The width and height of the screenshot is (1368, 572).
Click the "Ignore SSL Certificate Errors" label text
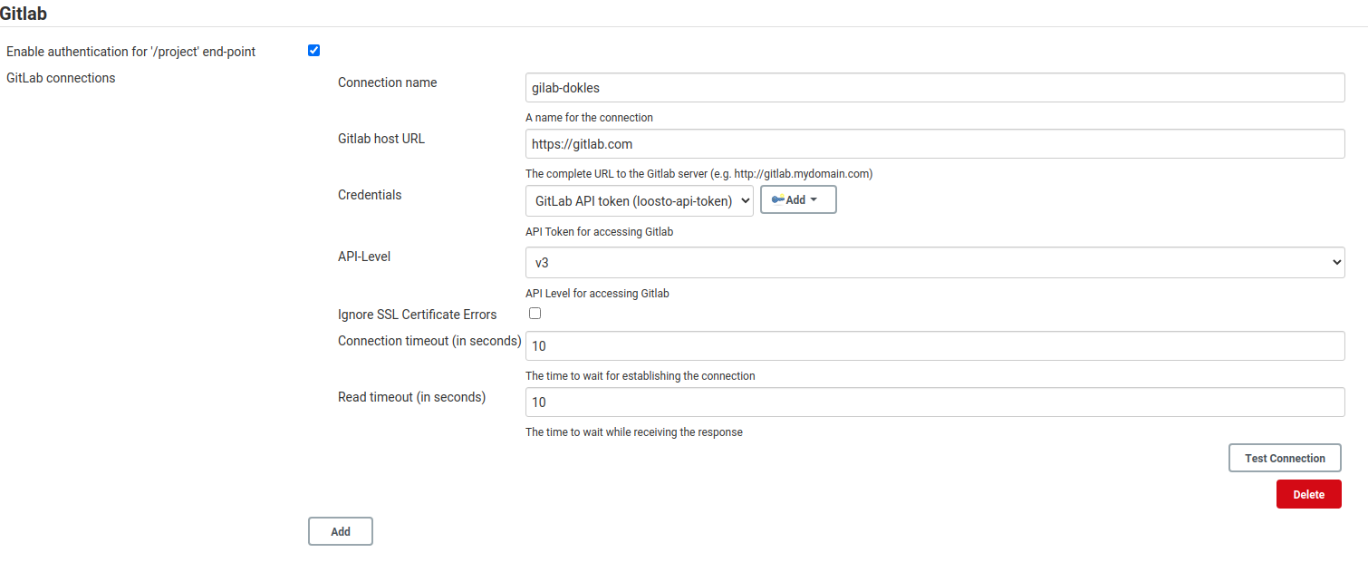pyautogui.click(x=417, y=315)
